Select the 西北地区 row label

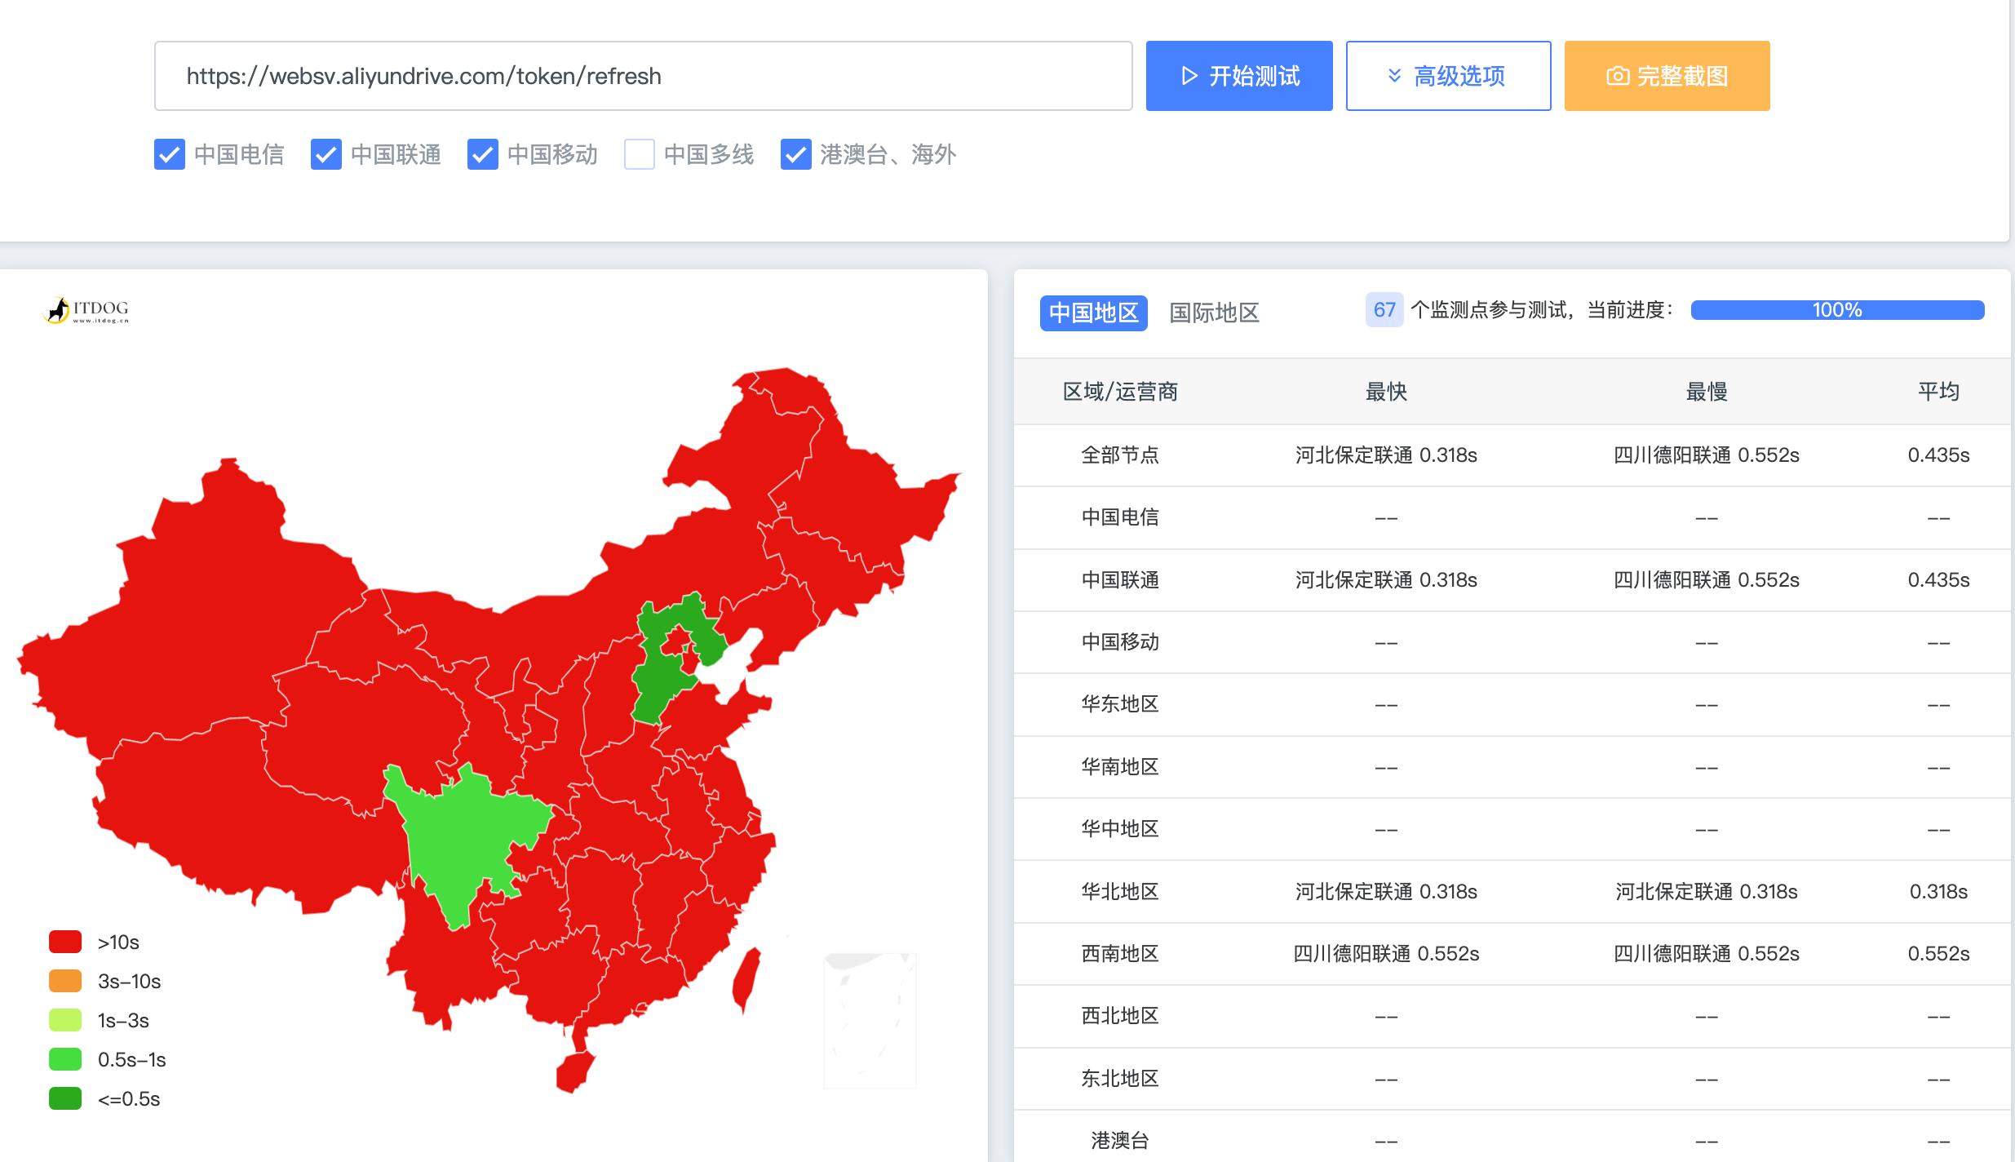tap(1120, 1016)
